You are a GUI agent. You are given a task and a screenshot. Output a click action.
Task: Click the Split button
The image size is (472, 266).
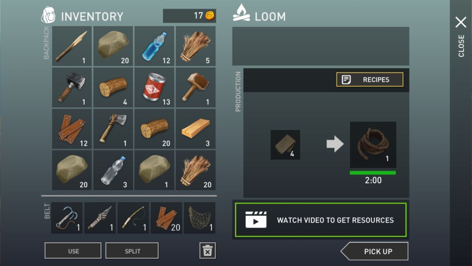[132, 251]
